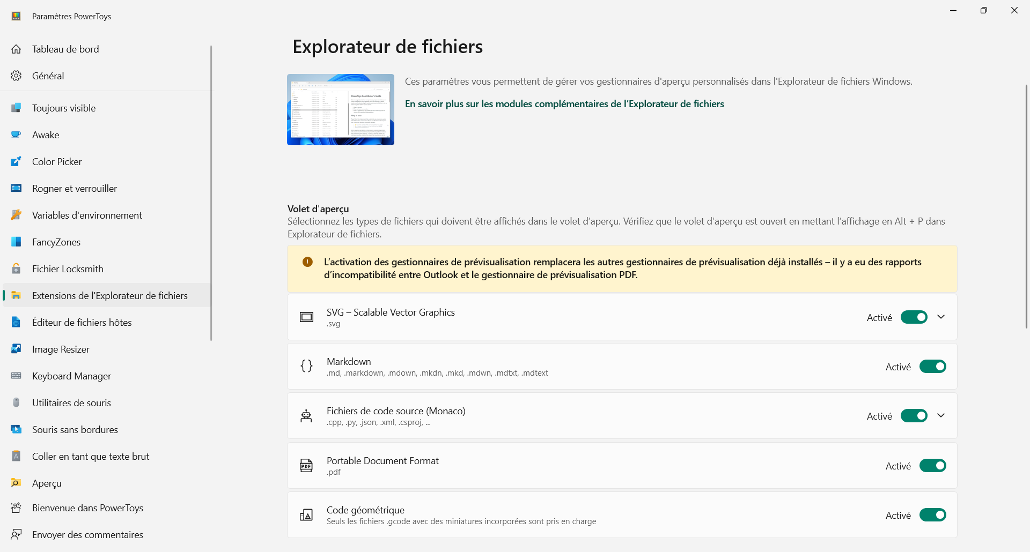Go to Général settings
The width and height of the screenshot is (1030, 552).
click(106, 76)
